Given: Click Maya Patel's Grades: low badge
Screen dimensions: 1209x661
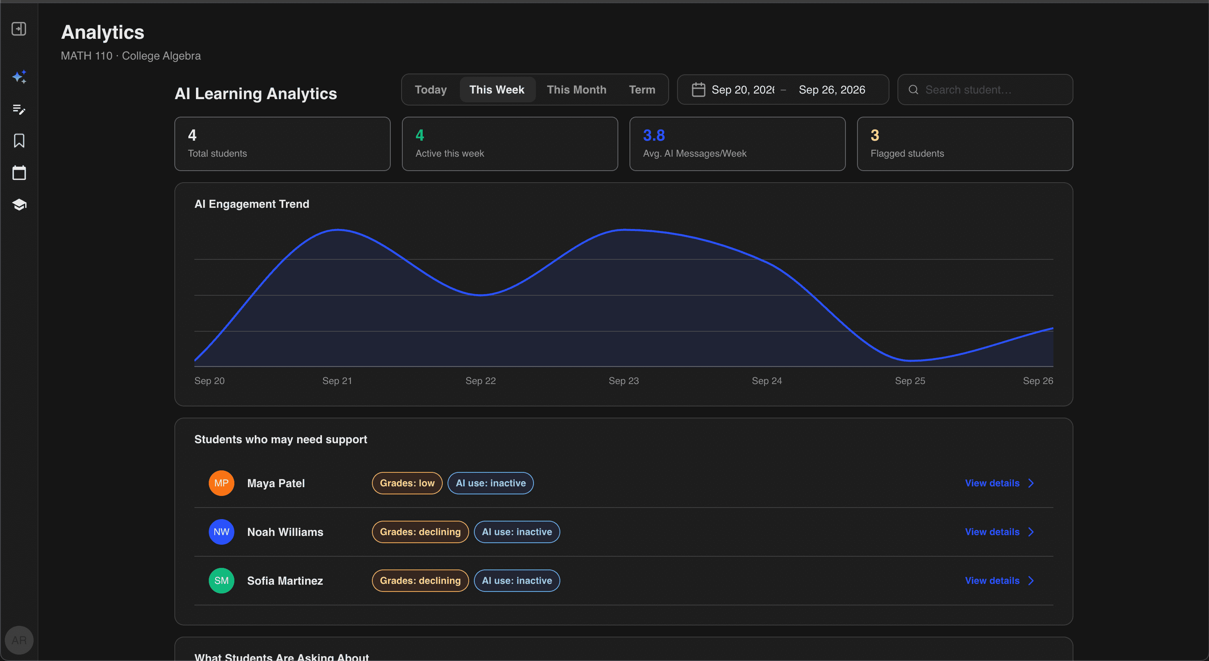Looking at the screenshot, I should point(407,483).
